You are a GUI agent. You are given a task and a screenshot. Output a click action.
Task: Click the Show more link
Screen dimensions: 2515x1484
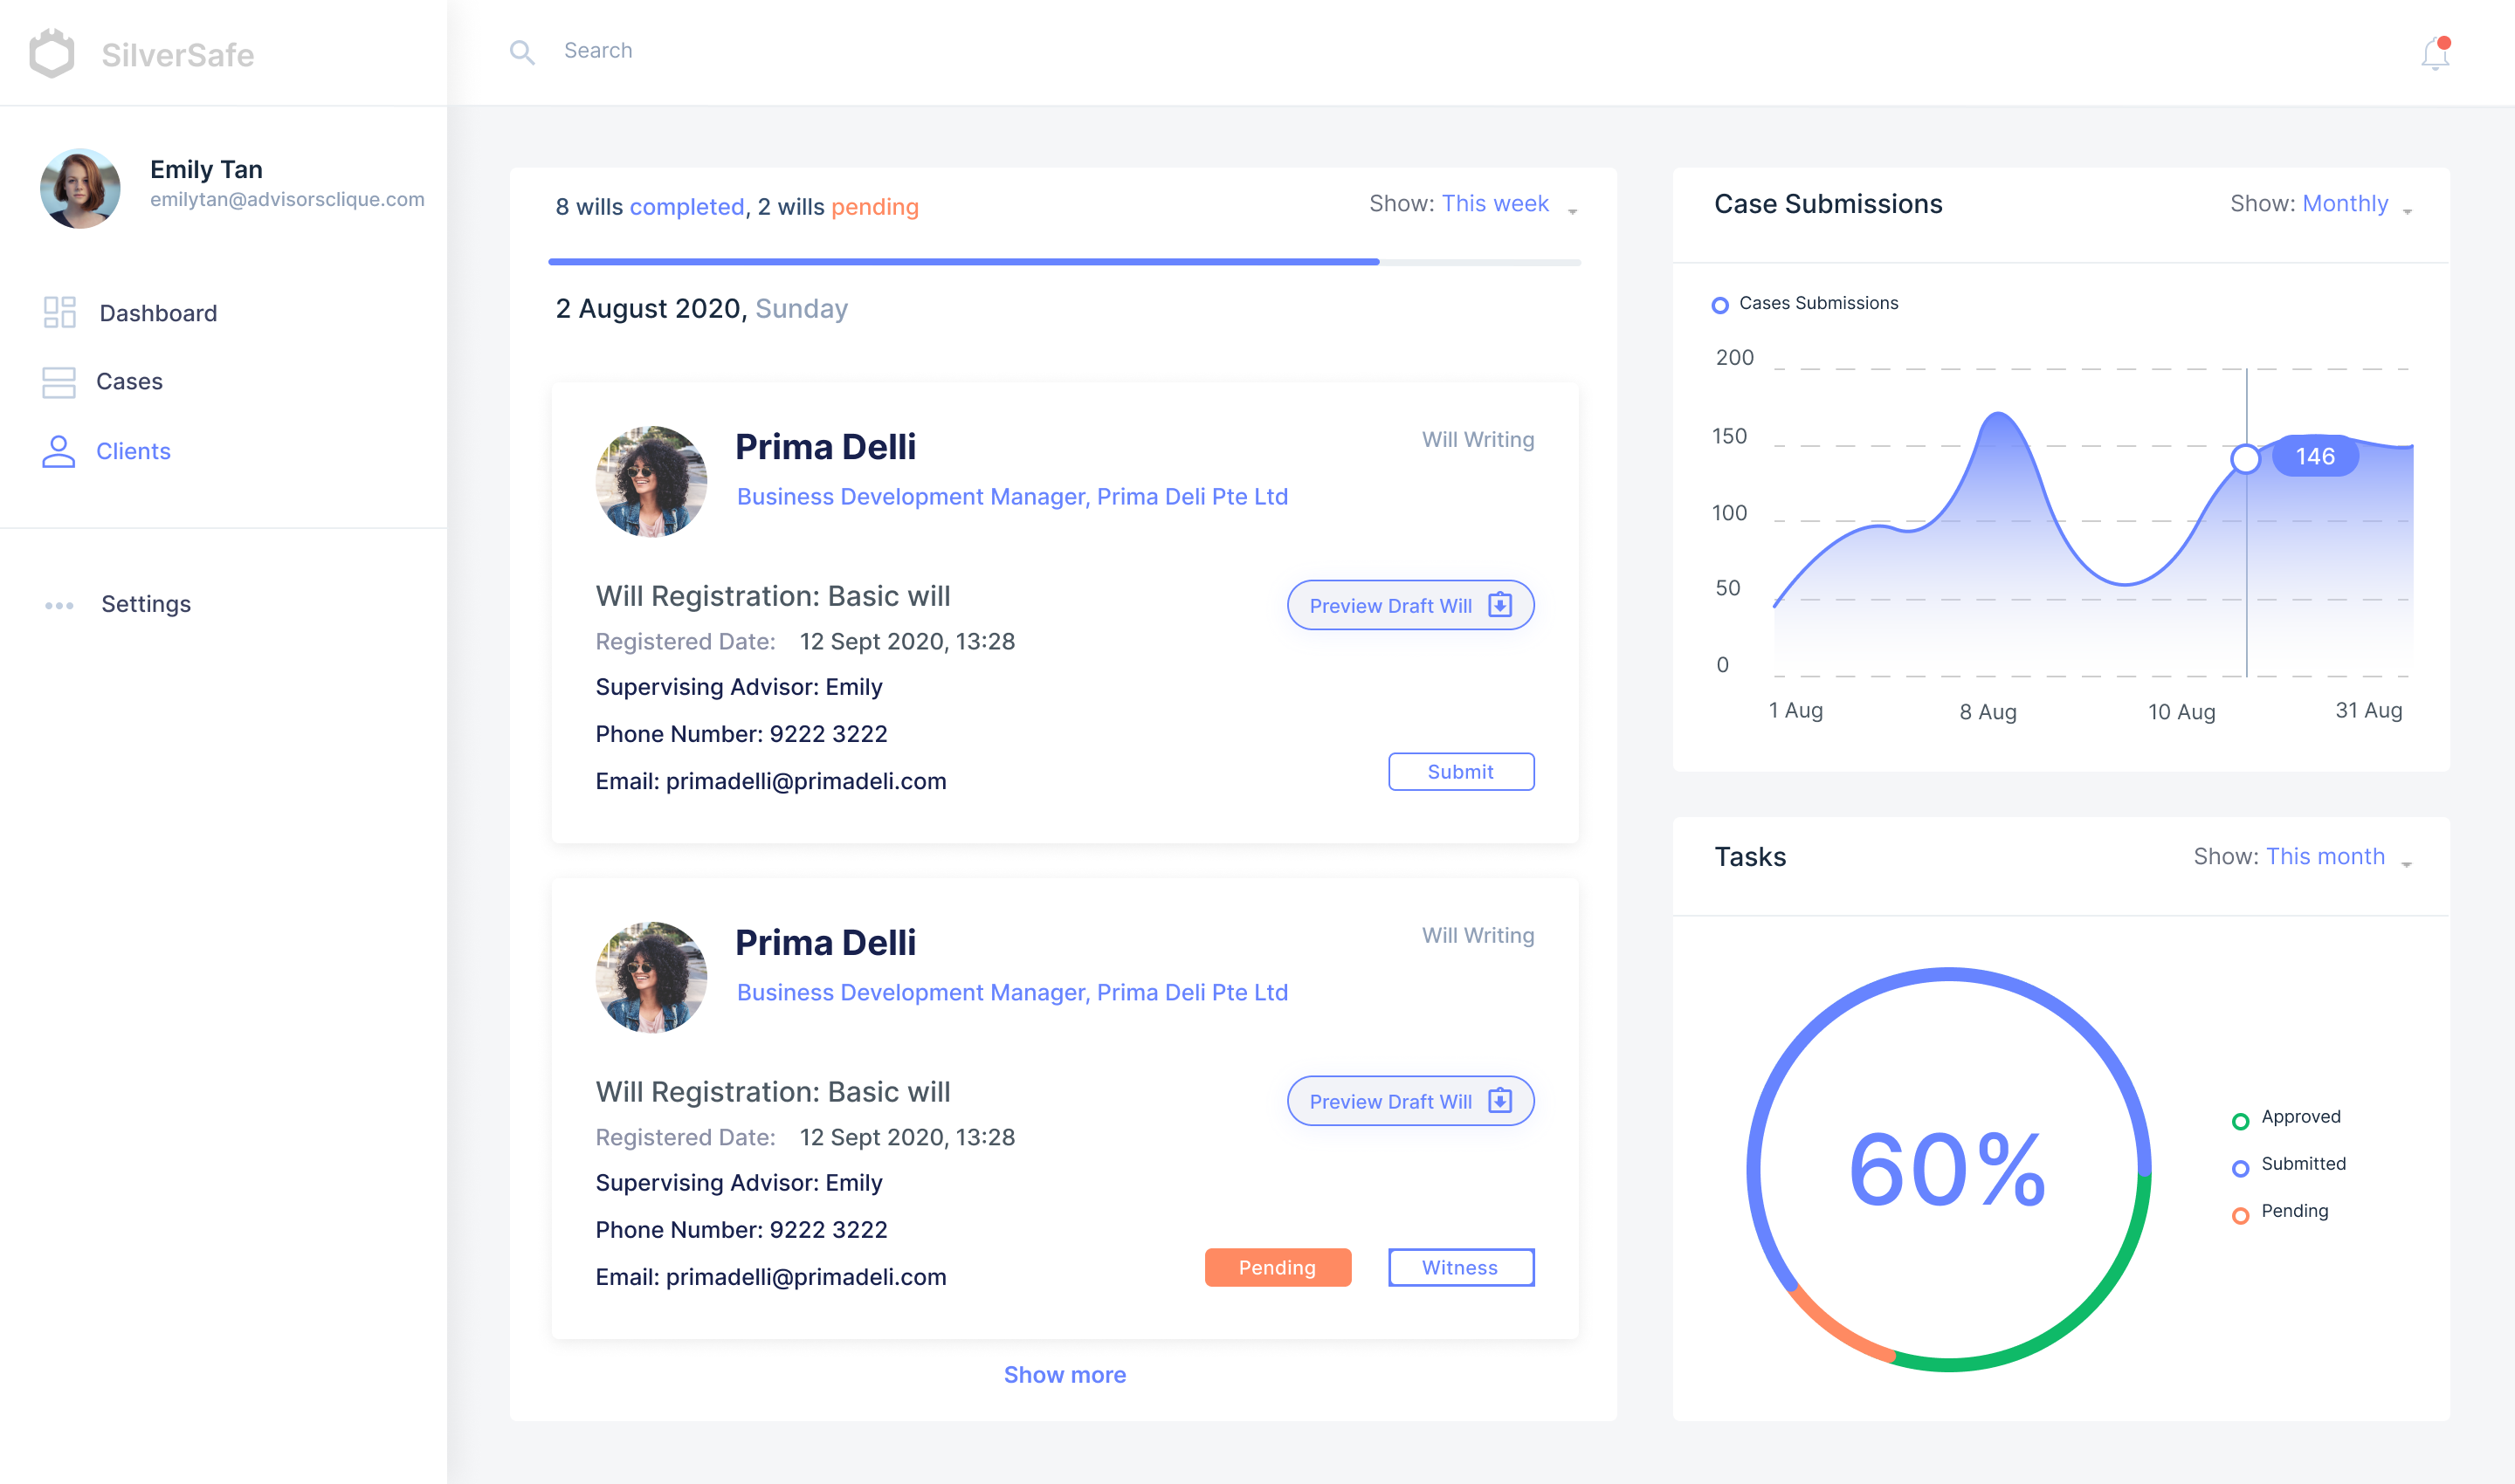[1065, 1375]
